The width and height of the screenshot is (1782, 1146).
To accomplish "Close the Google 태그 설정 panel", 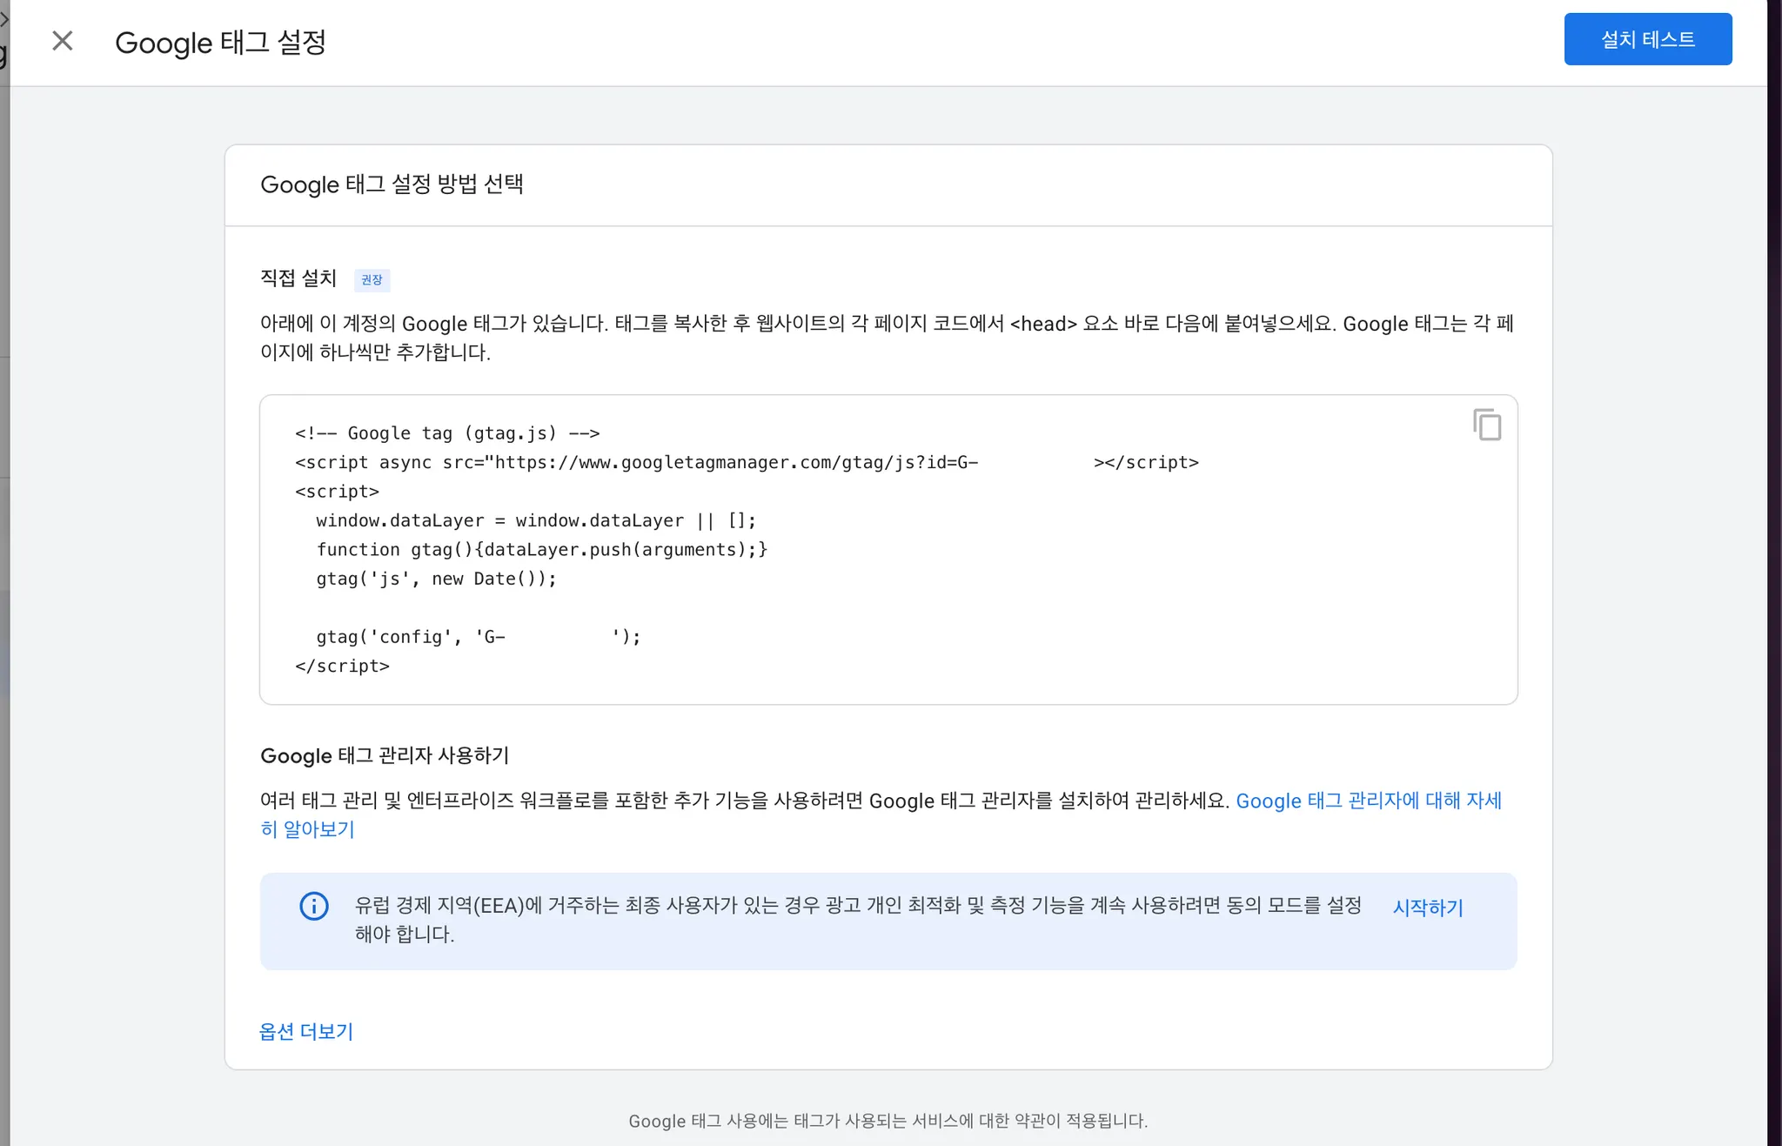I will 62,41.
